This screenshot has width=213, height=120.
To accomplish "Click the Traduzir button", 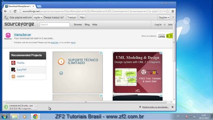I will pyautogui.click(x=72, y=17).
